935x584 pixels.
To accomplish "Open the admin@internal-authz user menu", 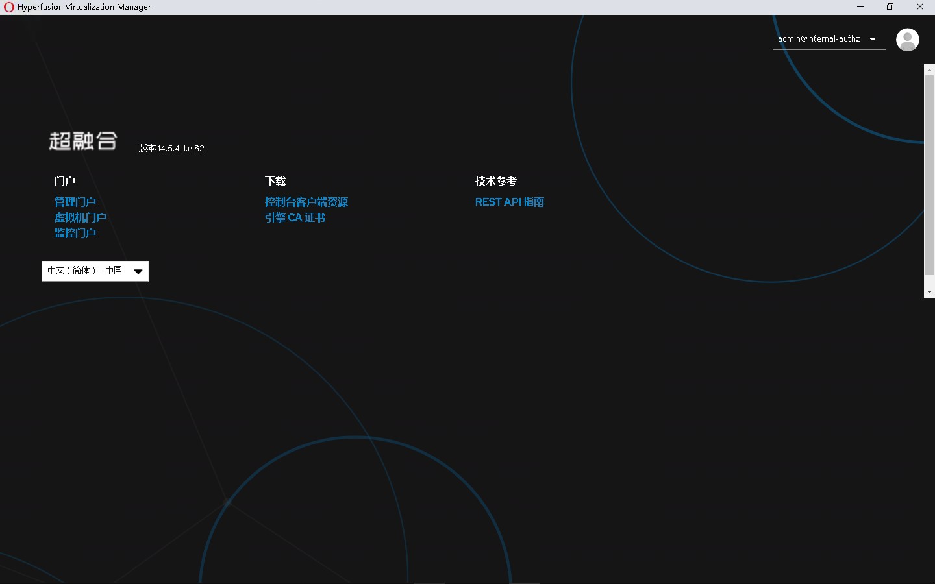I will (x=829, y=39).
